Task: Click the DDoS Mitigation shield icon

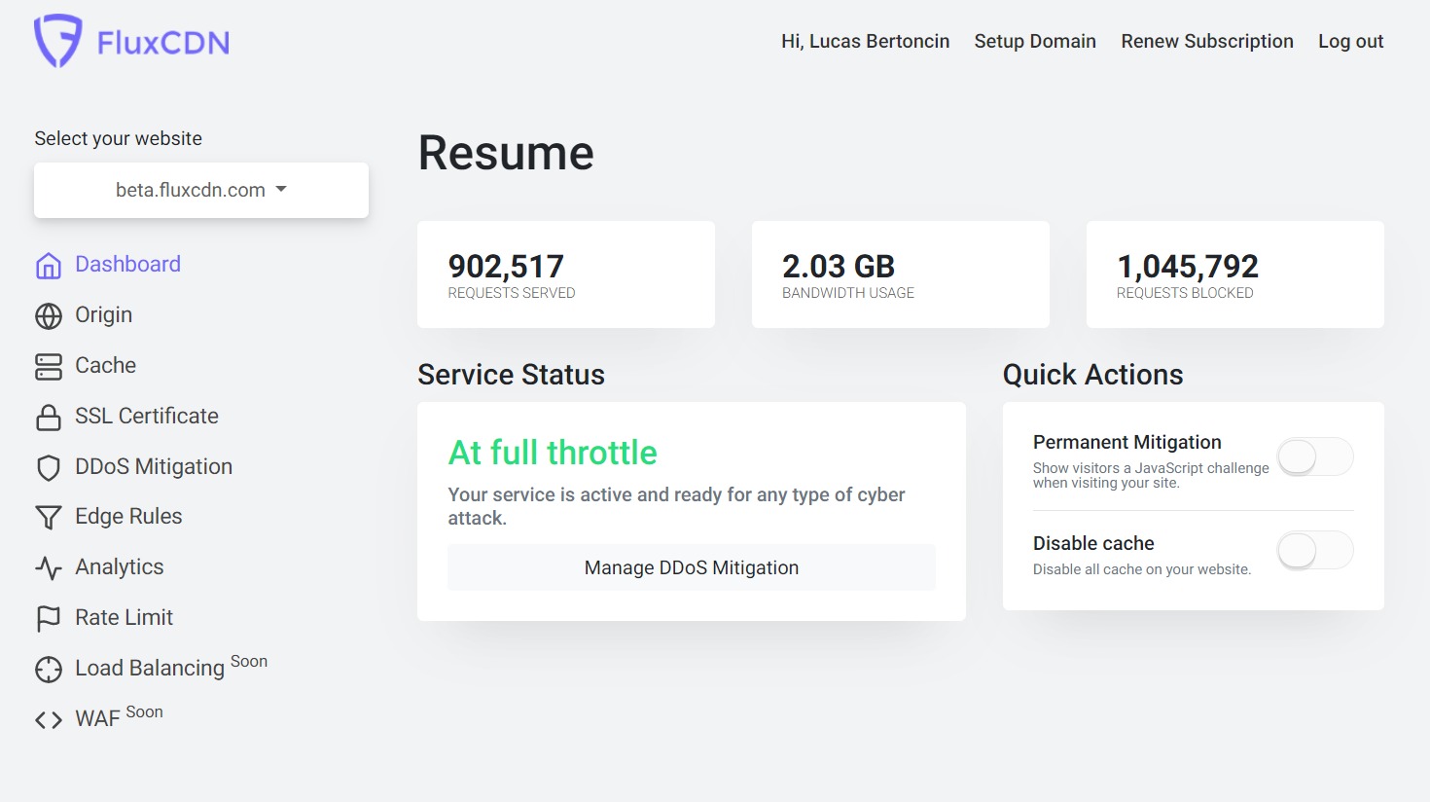Action: [x=49, y=467]
